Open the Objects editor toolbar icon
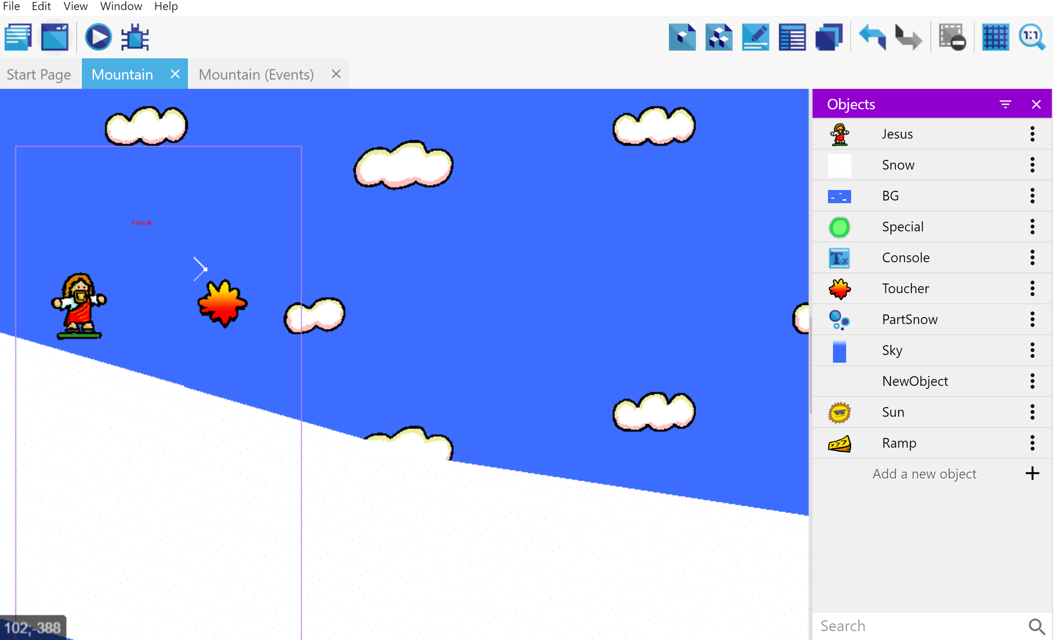This screenshot has width=1053, height=640. 682,37
